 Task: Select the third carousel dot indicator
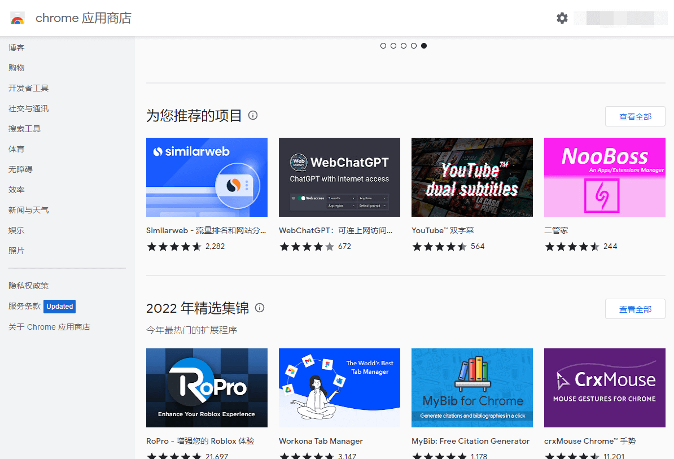tap(404, 46)
